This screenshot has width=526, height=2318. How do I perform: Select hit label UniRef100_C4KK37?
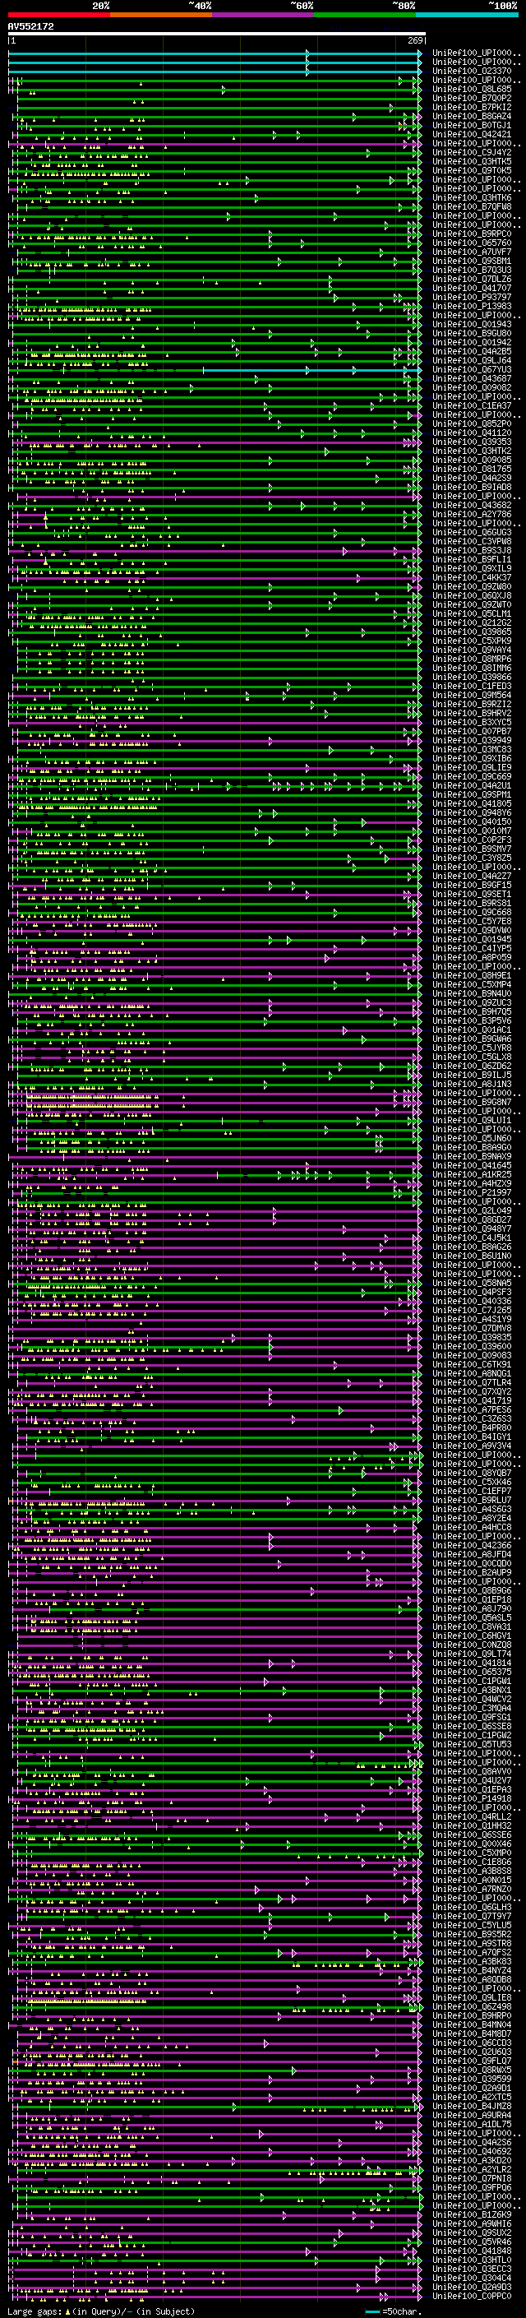[x=472, y=578]
